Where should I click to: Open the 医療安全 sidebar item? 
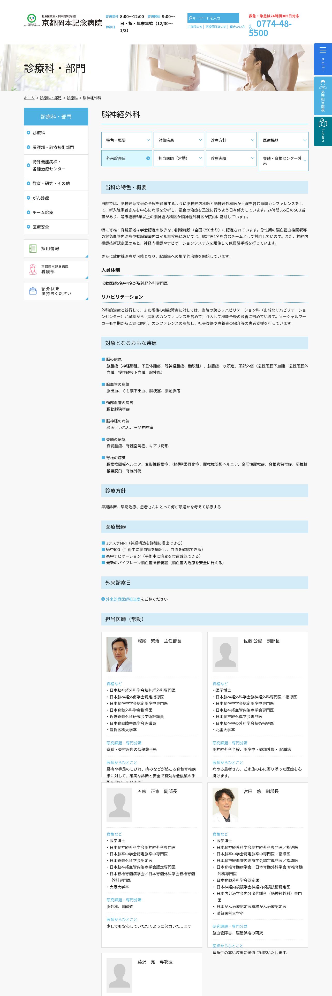(x=56, y=227)
